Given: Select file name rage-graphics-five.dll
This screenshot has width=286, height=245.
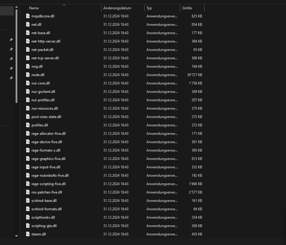Looking at the screenshot, I should coord(48,159).
